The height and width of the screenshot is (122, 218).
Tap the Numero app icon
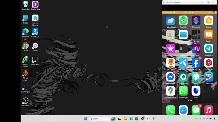click(x=196, y=49)
